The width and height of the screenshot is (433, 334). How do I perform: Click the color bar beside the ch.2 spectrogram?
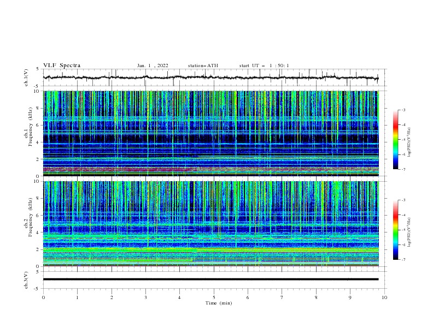pos(395,230)
